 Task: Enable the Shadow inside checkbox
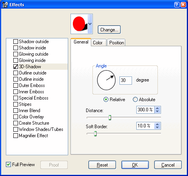point(16,48)
